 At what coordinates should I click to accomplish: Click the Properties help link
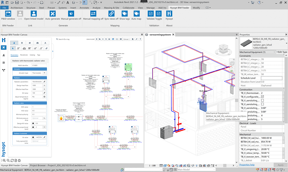pyautogui.click(x=247, y=165)
